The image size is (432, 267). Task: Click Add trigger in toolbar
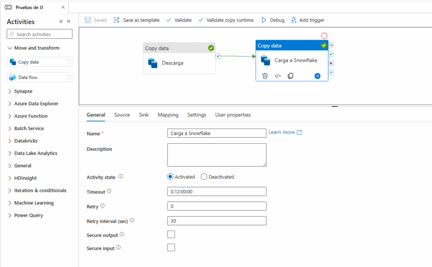[x=308, y=20]
